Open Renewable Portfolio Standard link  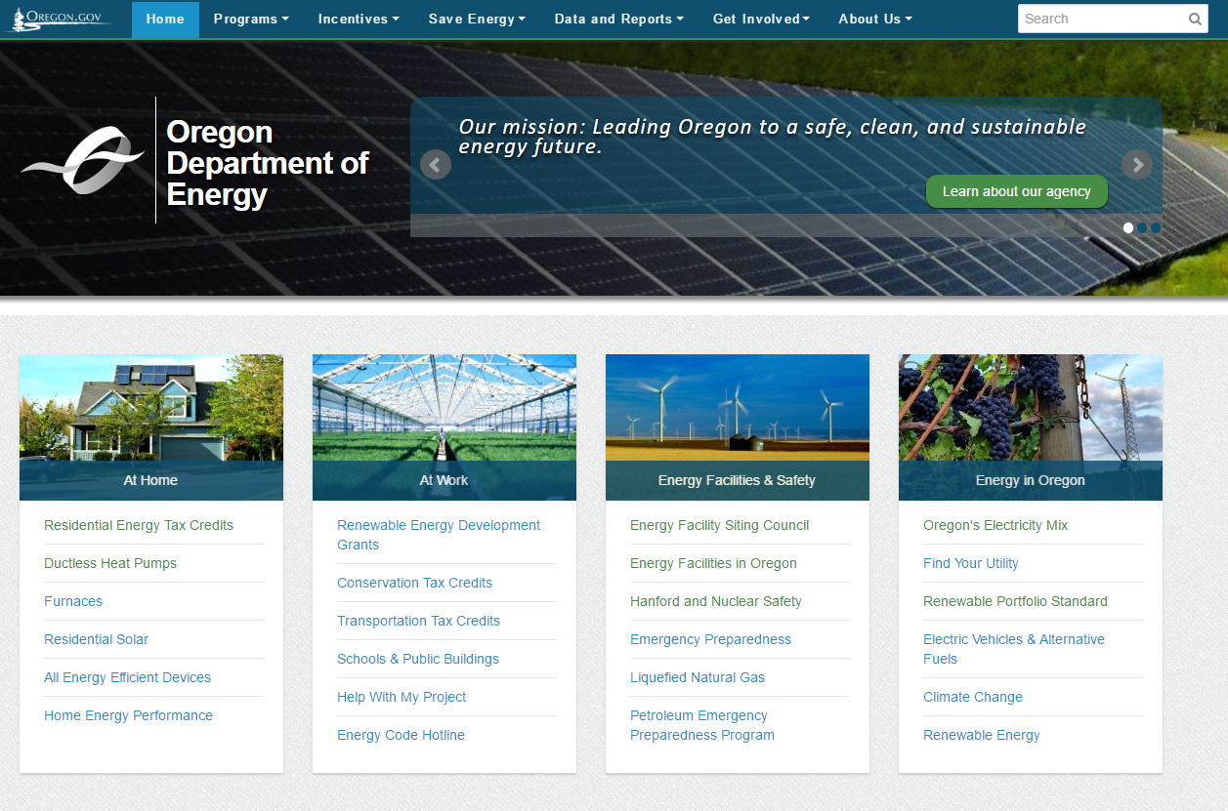[1015, 601]
